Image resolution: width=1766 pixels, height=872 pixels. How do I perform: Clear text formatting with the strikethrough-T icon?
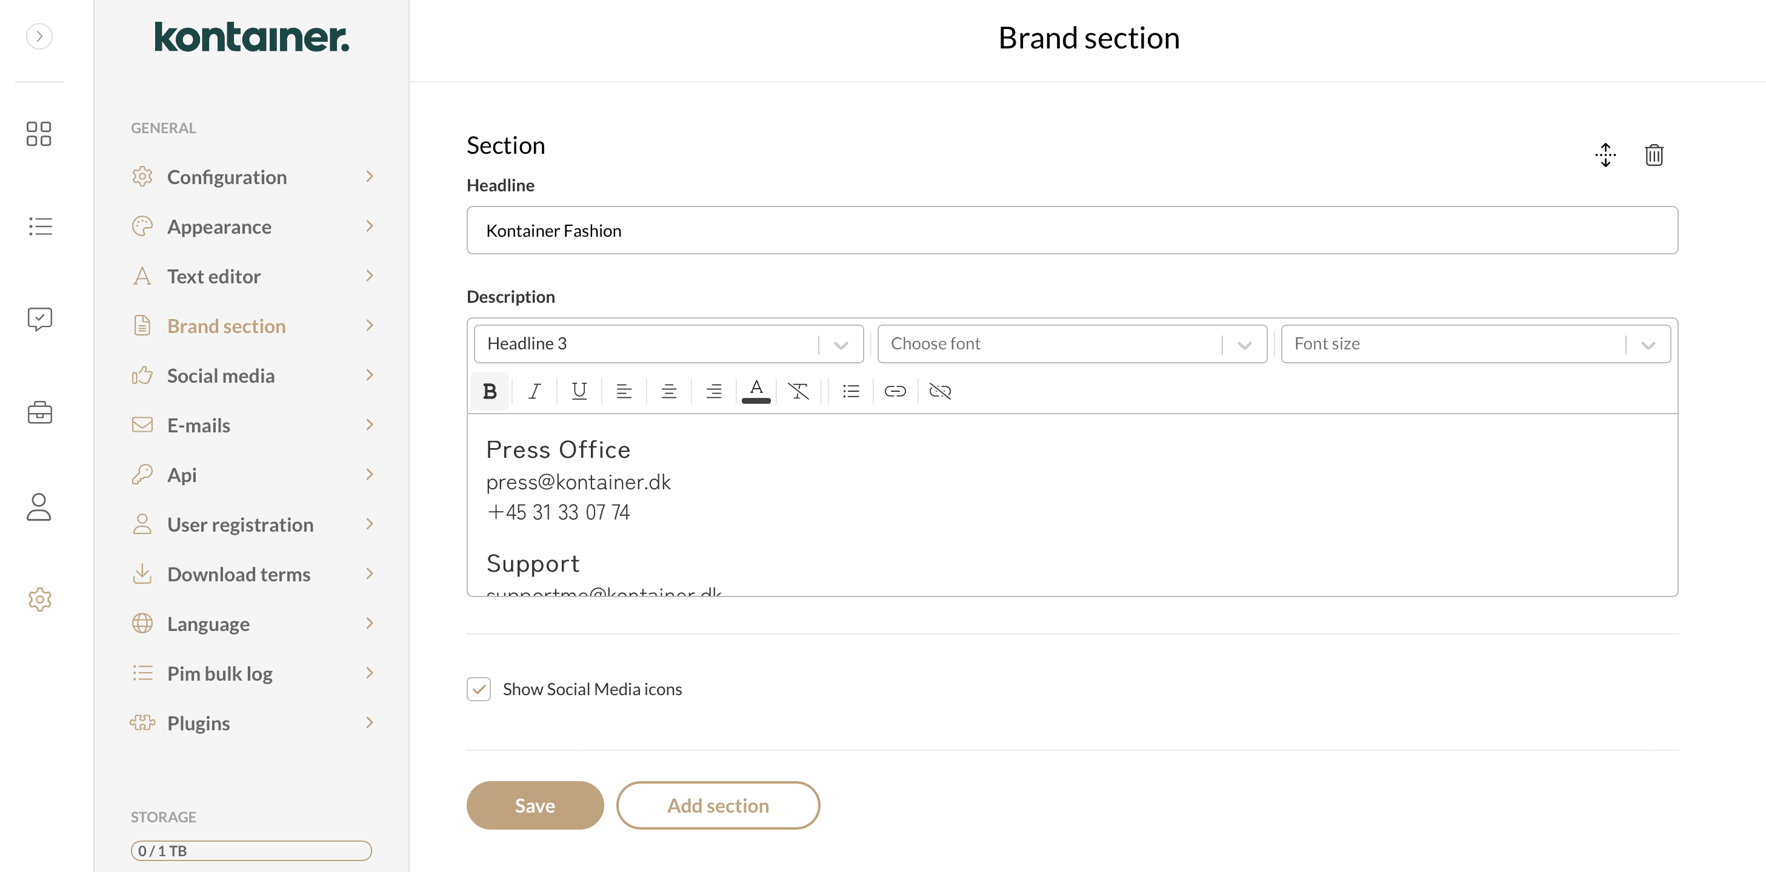pyautogui.click(x=799, y=391)
